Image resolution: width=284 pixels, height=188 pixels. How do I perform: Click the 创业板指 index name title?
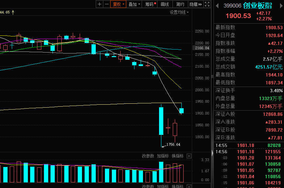[x=257, y=6]
